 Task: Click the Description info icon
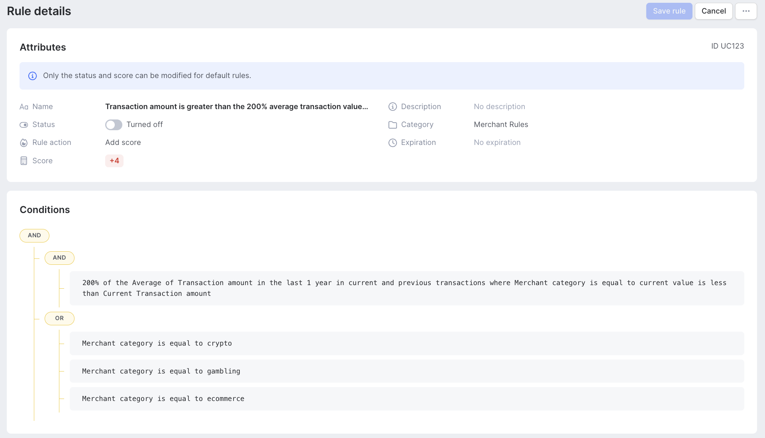392,107
